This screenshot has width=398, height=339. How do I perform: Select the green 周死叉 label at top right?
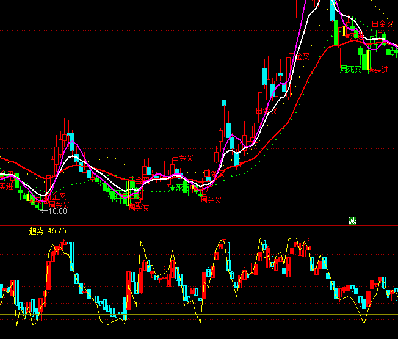pos(351,69)
